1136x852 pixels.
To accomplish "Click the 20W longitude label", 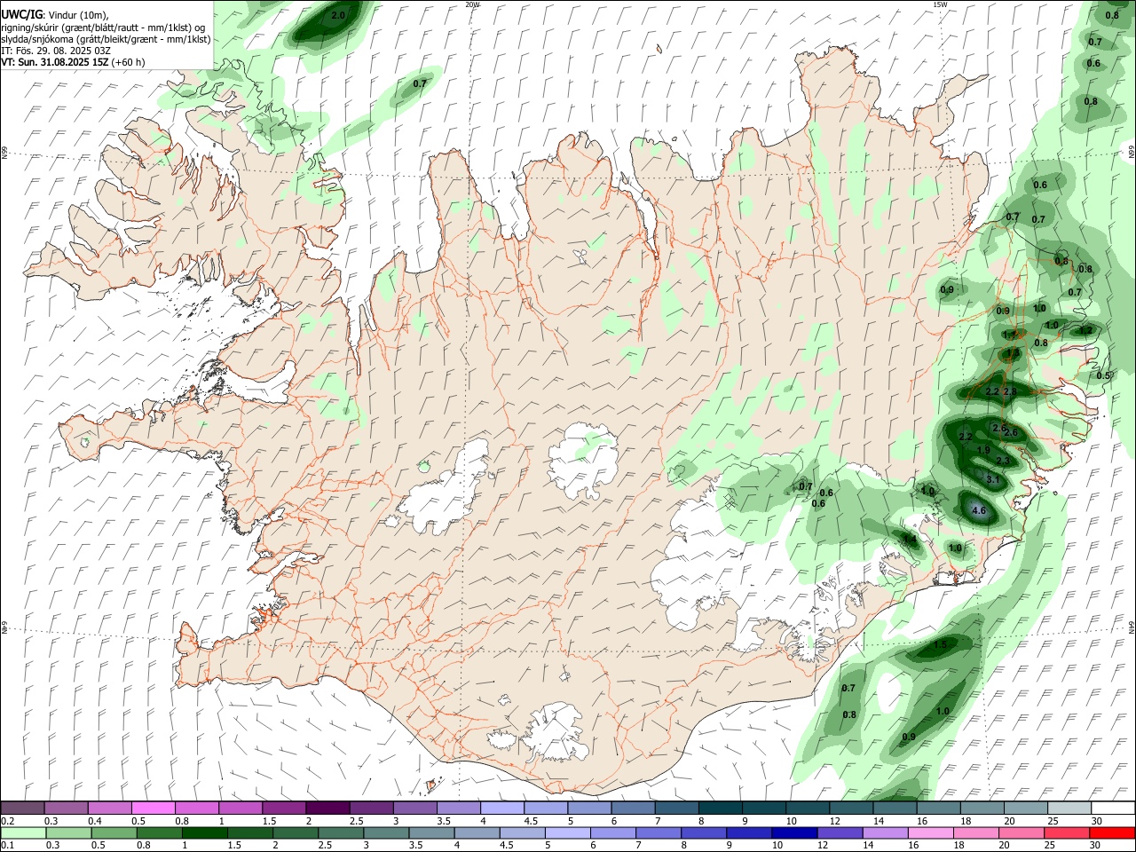I will tap(472, 4).
